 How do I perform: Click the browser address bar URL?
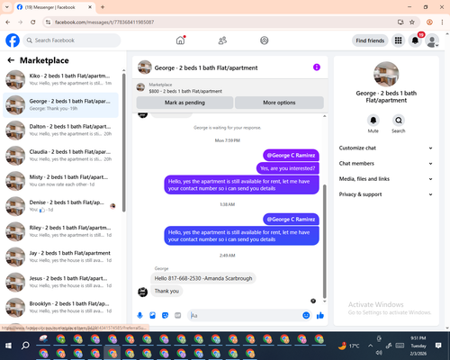(104, 22)
